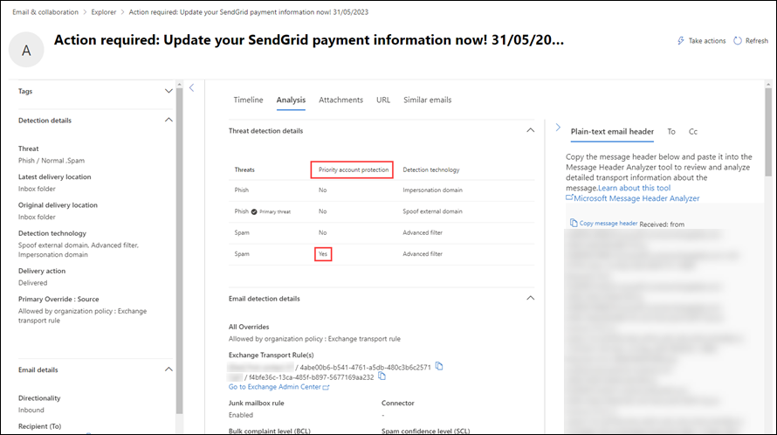Expand the Tags section
The height and width of the screenshot is (435, 777).
[x=168, y=91]
